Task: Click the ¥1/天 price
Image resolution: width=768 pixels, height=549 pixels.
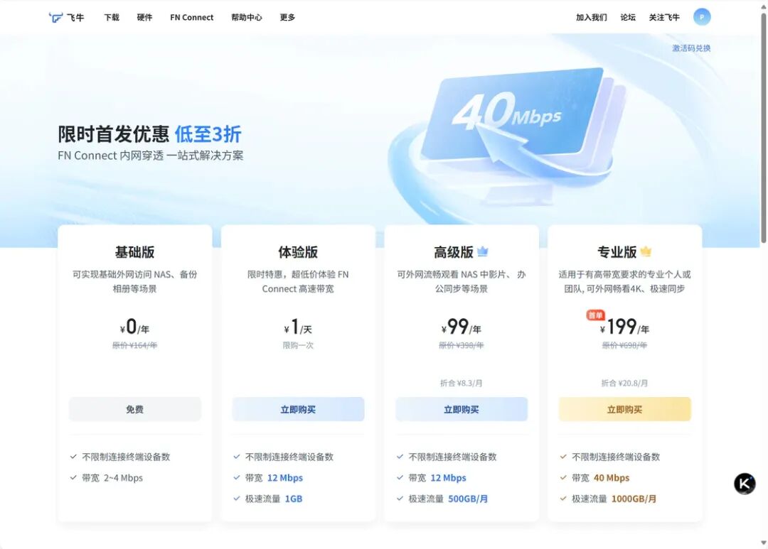Action: click(x=298, y=327)
